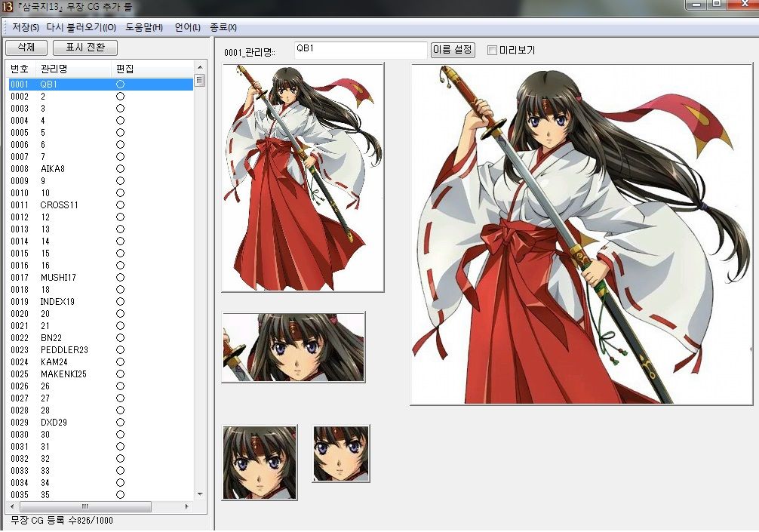Toggle edit circle for row 0011 CROSS11
Screen dimensions: 759x532
click(121, 205)
